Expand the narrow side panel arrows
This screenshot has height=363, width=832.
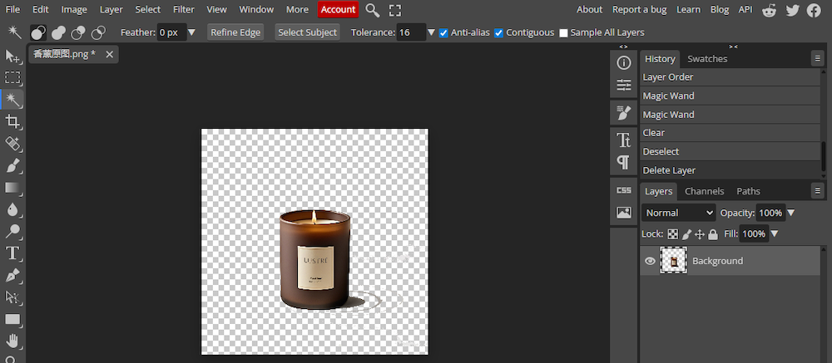623,47
